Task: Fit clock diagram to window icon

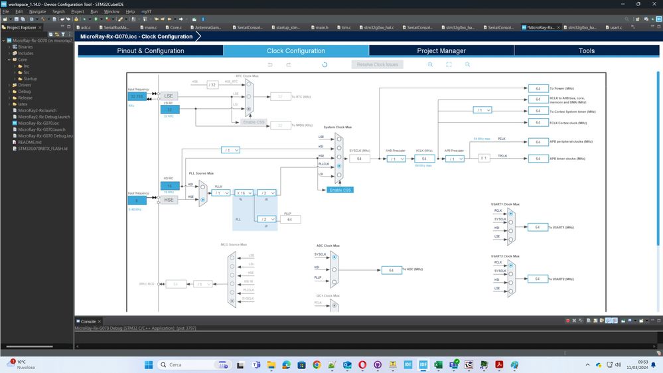Action: (449, 64)
